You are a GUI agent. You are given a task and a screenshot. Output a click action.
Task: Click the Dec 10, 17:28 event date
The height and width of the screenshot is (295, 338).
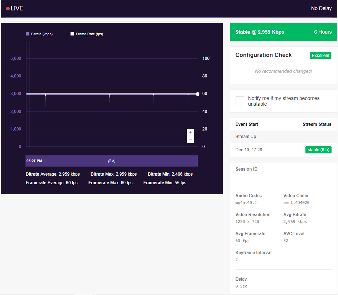[249, 150]
